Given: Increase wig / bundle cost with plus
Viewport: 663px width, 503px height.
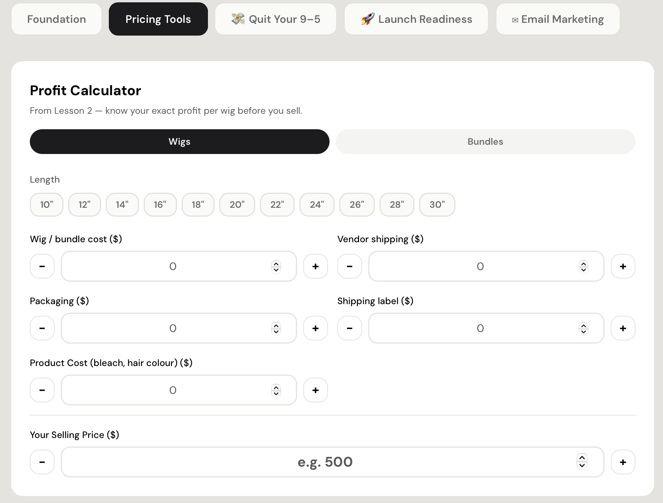Looking at the screenshot, I should click(x=316, y=266).
